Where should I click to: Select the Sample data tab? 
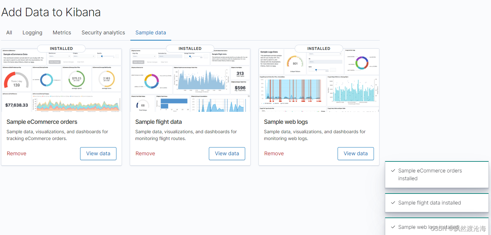pyautogui.click(x=151, y=33)
